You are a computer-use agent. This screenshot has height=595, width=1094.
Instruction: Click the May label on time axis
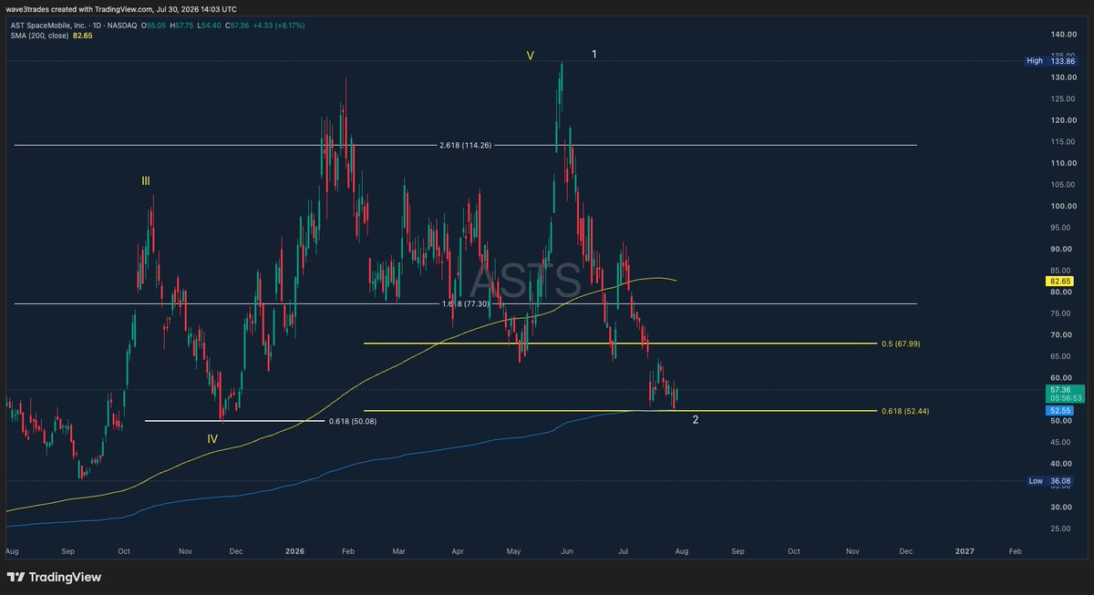514,551
